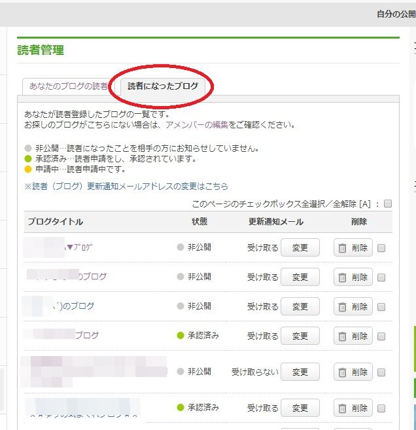The height and width of the screenshot is (430, 416).
Task: Check the first blog row checkbox
Action: pos(381,248)
